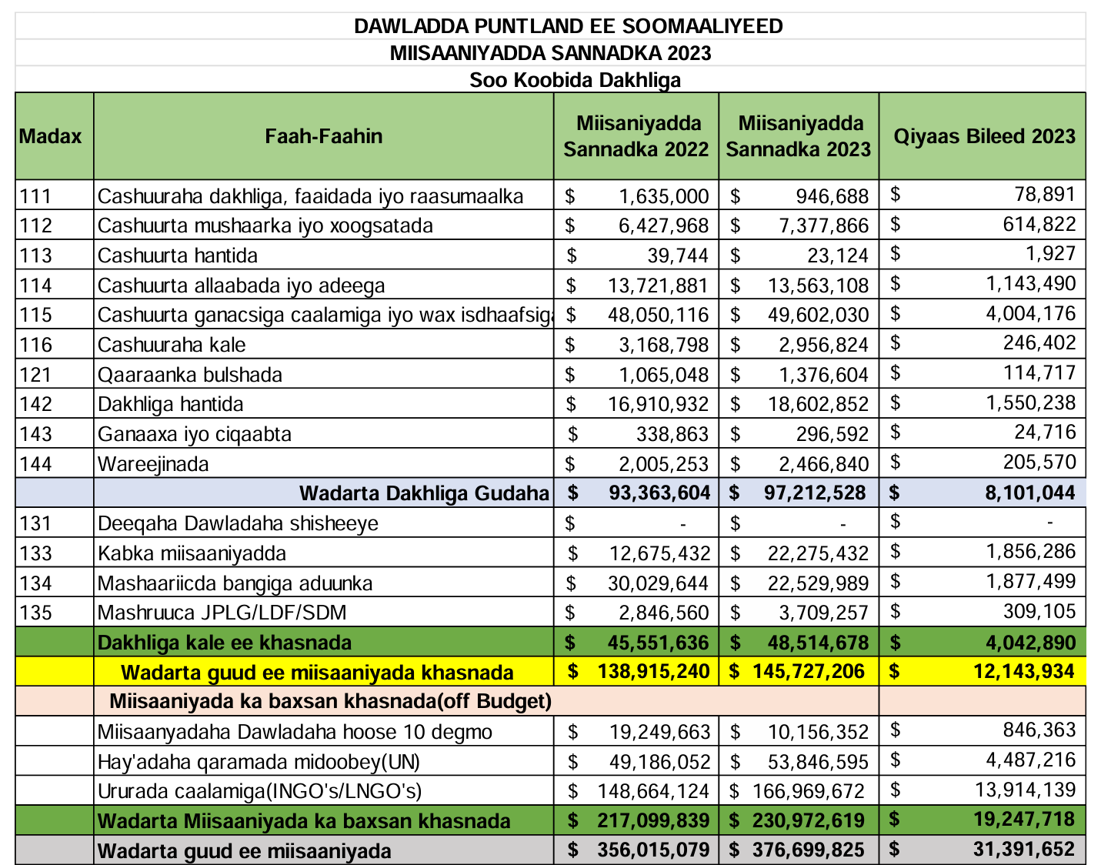Image resolution: width=1101 pixels, height=865 pixels.
Task: Click the Miisaniyadda Sannadka 2022 header
Action: (636, 136)
